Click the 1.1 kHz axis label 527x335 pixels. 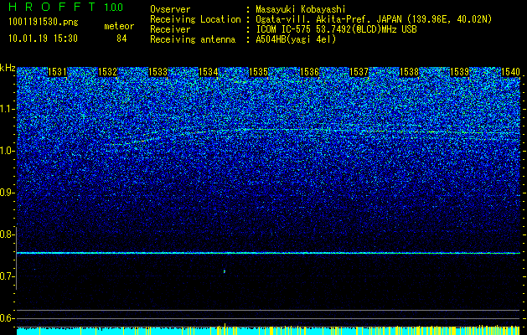click(x=8, y=109)
